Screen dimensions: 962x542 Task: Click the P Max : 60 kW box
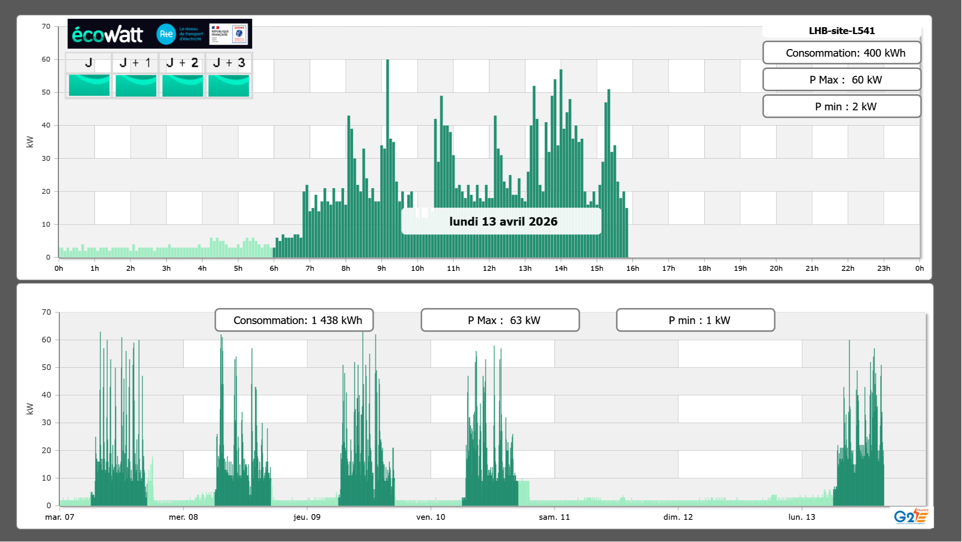[x=841, y=80]
